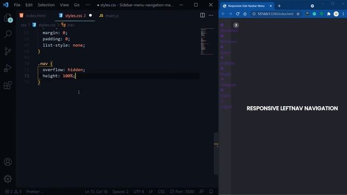This screenshot has height=195, width=347.
Task: Click the notifications bell in status bar
Action: click(x=211, y=191)
